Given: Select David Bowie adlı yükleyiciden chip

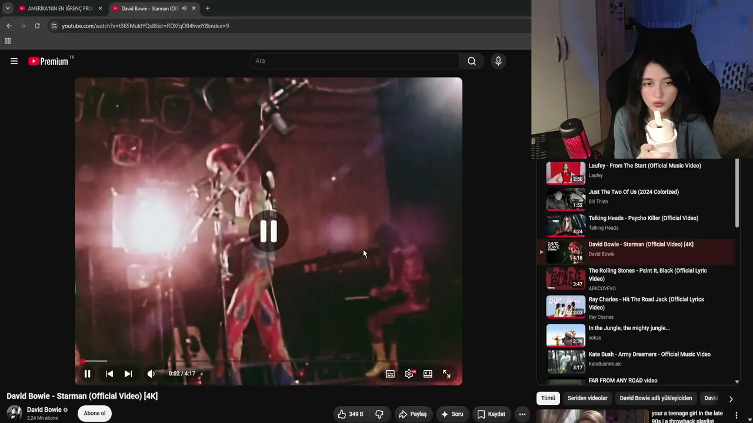Looking at the screenshot, I should [x=656, y=398].
